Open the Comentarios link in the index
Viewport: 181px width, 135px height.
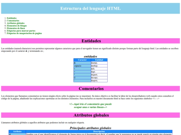pyautogui.click(x=13, y=21)
